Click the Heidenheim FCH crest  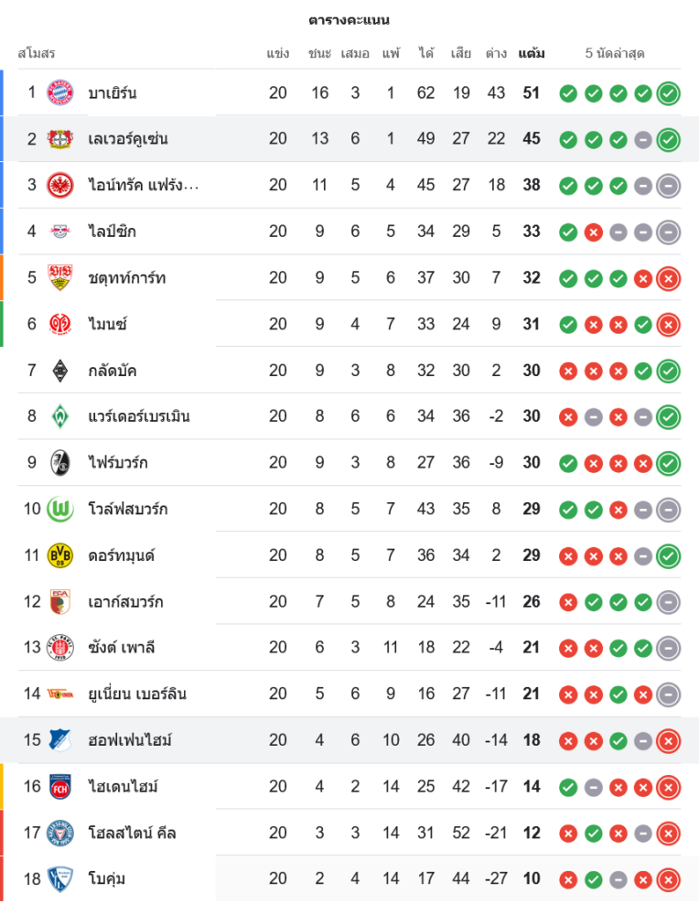pyautogui.click(x=60, y=787)
